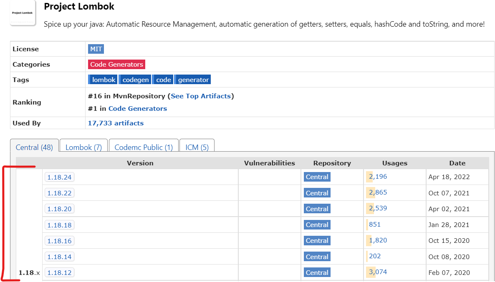Open version 1.18.18
Viewport: 495px width, 282px height.
pyautogui.click(x=59, y=225)
